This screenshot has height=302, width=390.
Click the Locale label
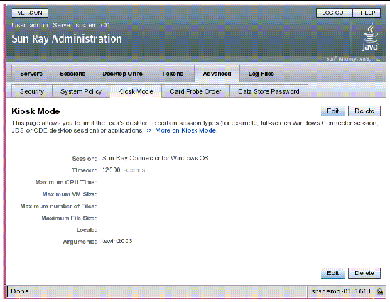pyautogui.click(x=86, y=230)
